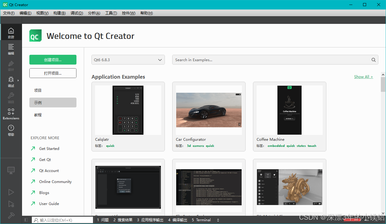Open the Qt Account link
The width and height of the screenshot is (386, 224).
point(49,170)
